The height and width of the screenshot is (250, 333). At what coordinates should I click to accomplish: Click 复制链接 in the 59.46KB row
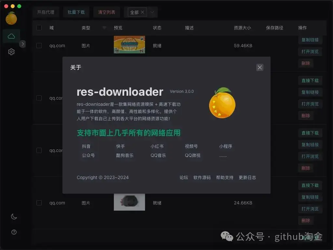tap(310, 40)
